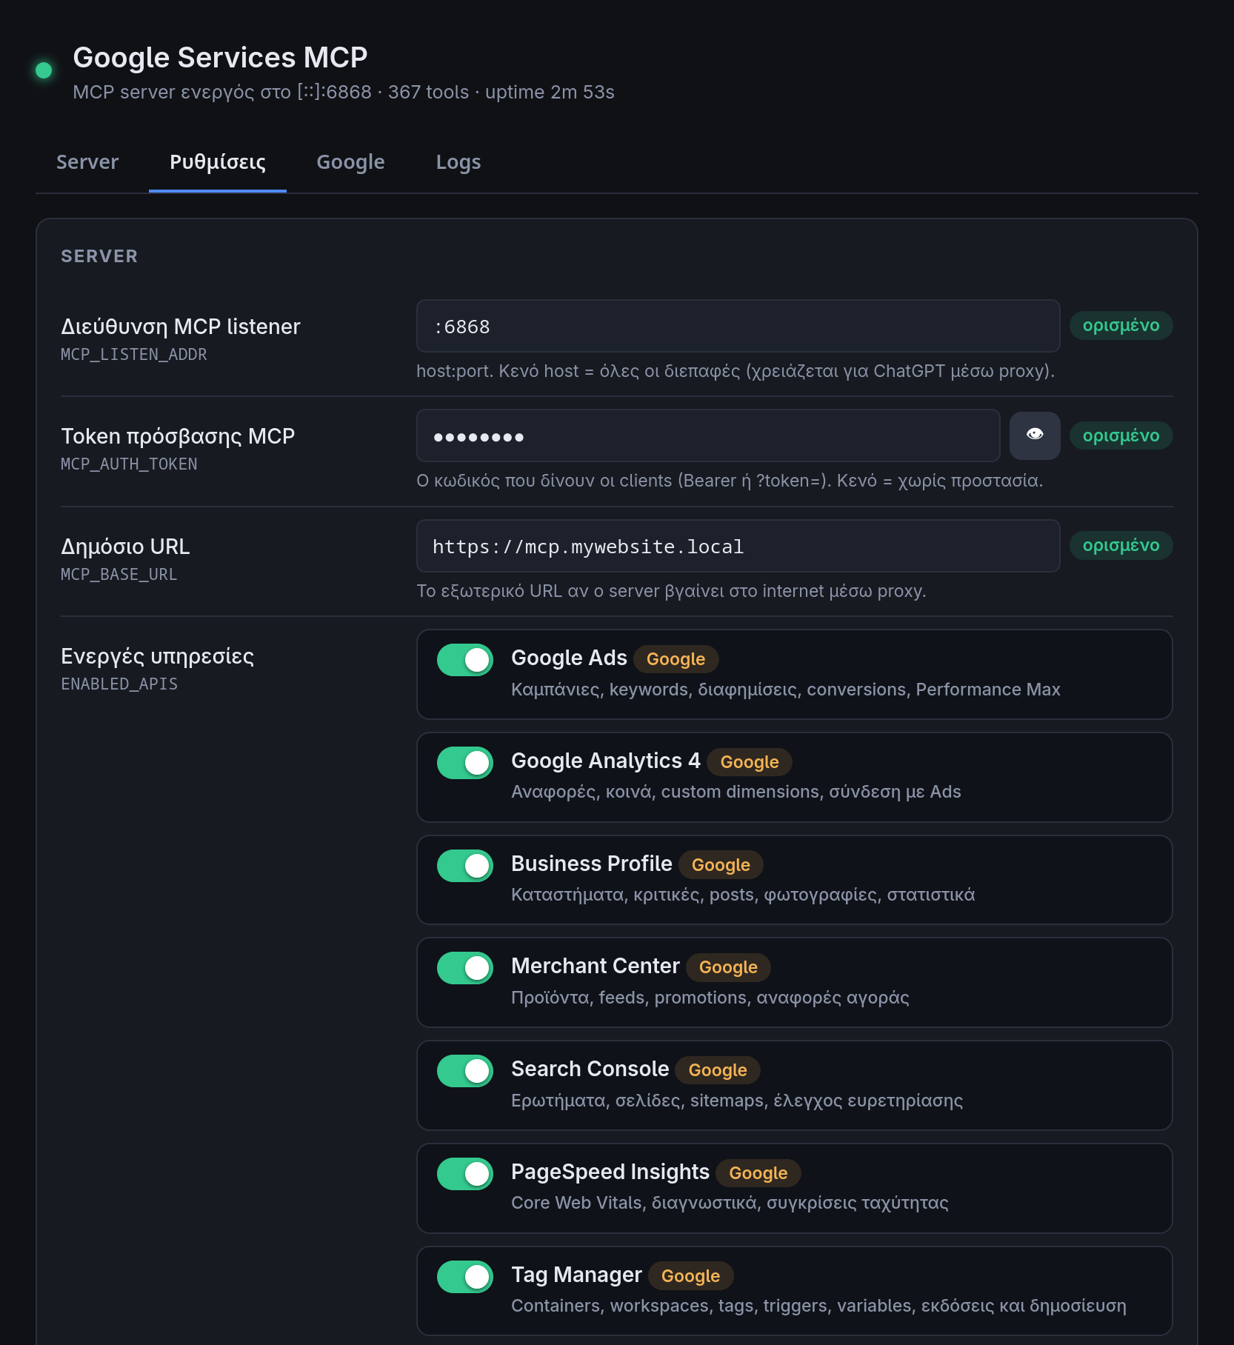This screenshot has height=1345, width=1234.
Task: Click the ορισμένο badge beside the token field
Action: coord(1121,435)
